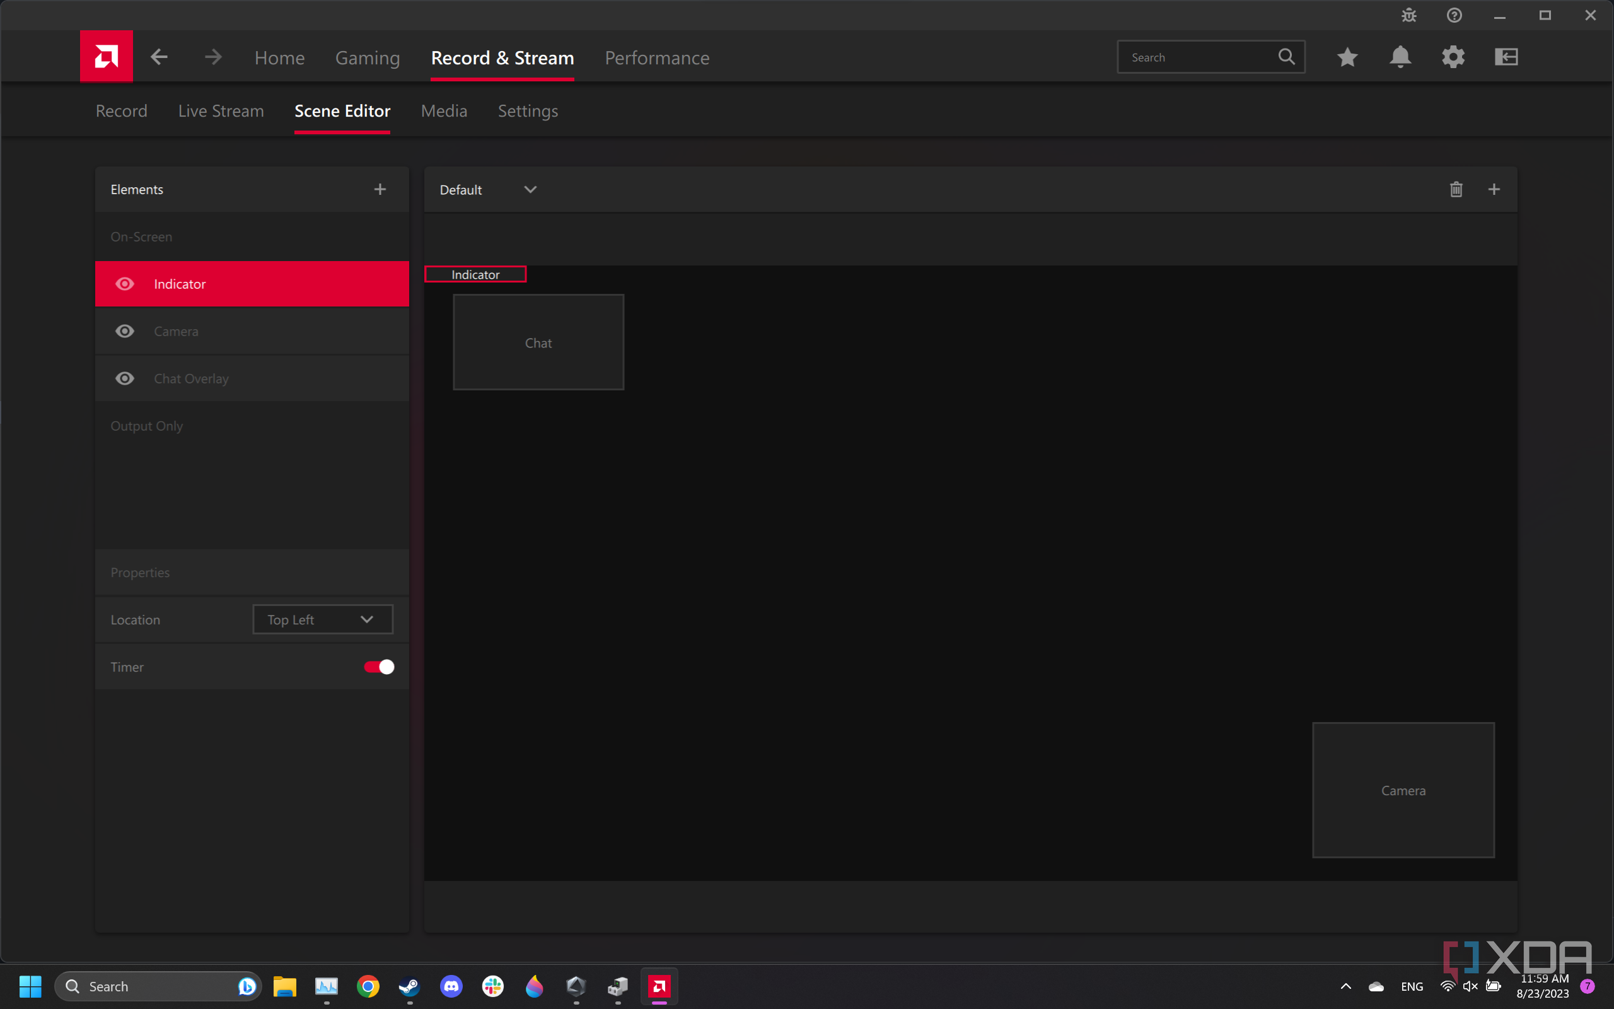The image size is (1614, 1009).
Task: Delete scene with the trash icon
Action: [1456, 190]
